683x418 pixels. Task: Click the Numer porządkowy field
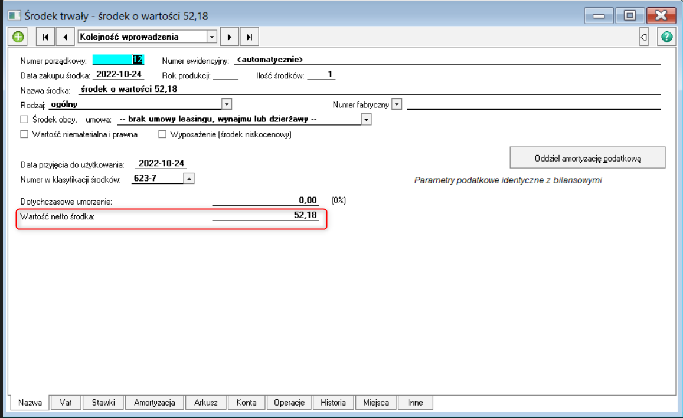coord(118,60)
